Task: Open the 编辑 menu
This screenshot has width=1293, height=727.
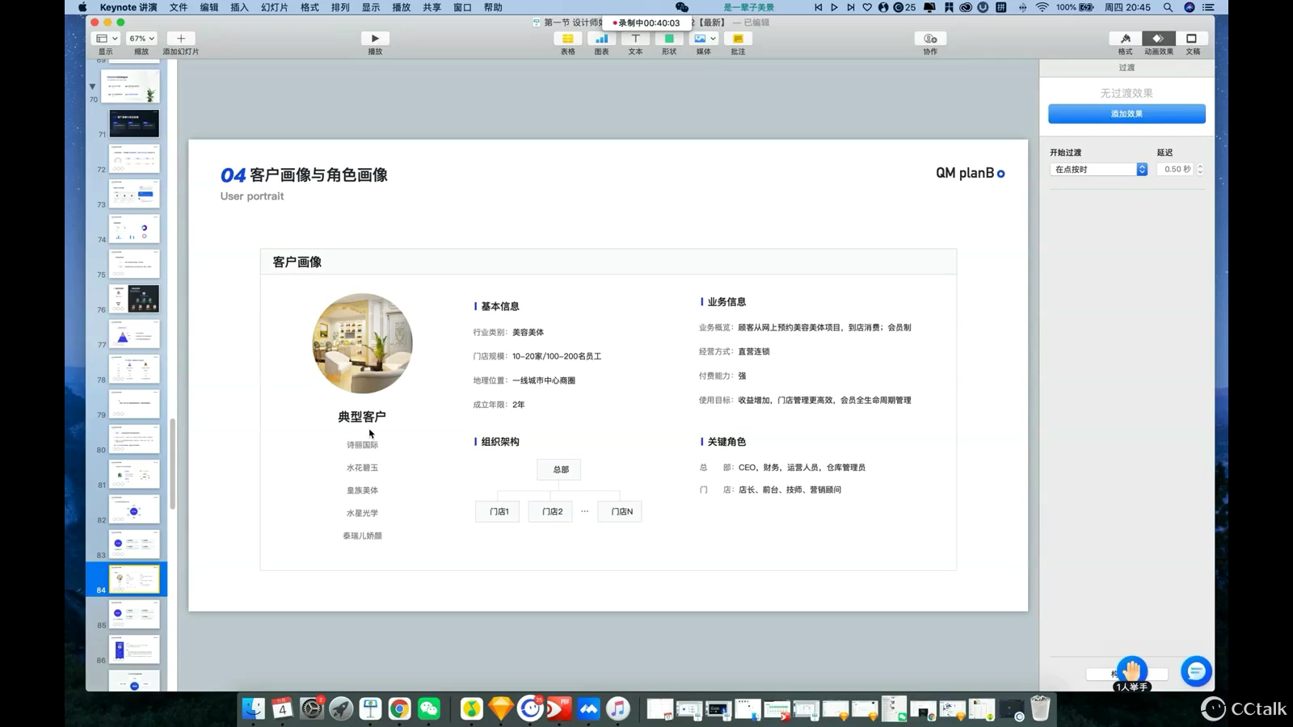Action: coord(209,7)
